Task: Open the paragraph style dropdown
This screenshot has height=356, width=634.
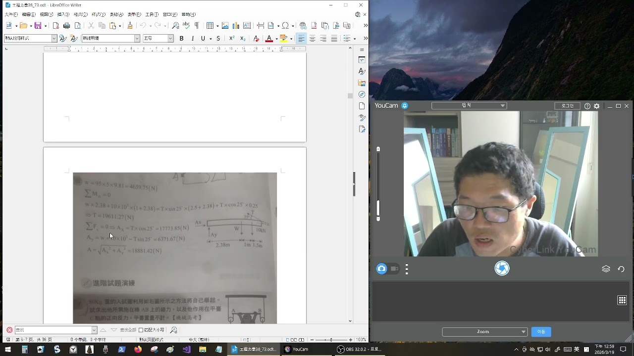Action: (x=54, y=39)
